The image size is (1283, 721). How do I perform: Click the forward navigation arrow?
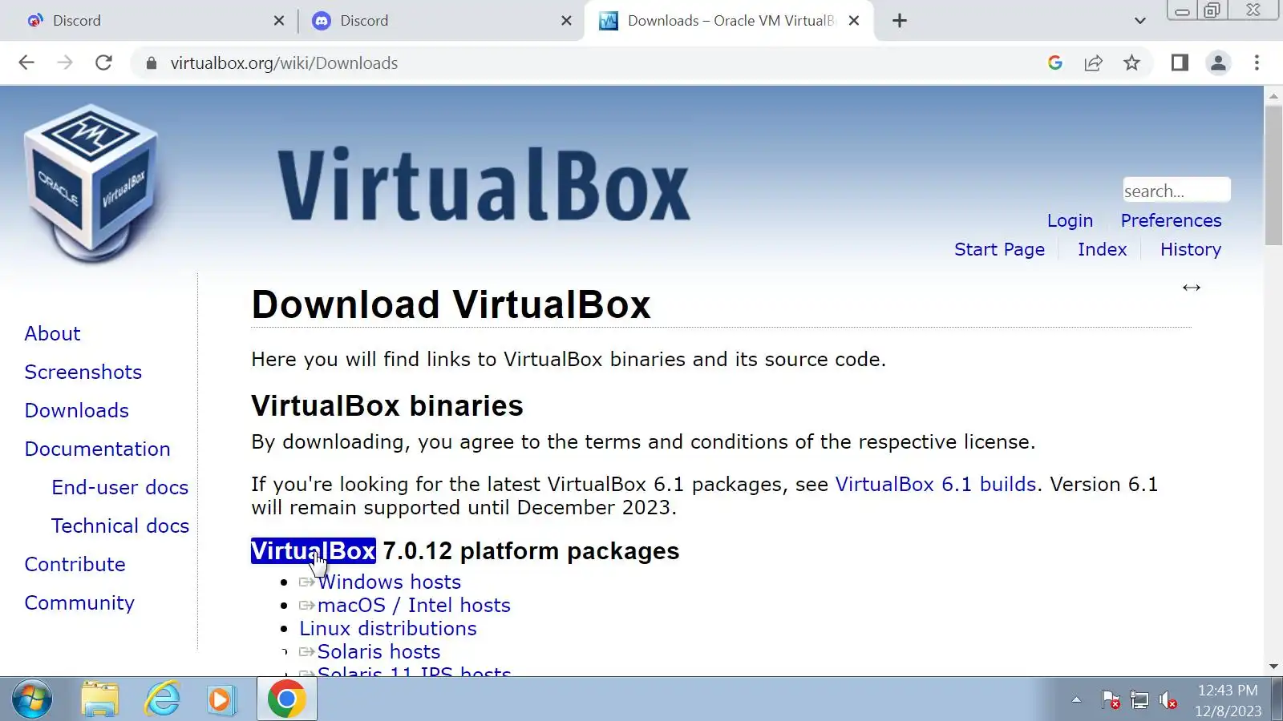pos(65,62)
